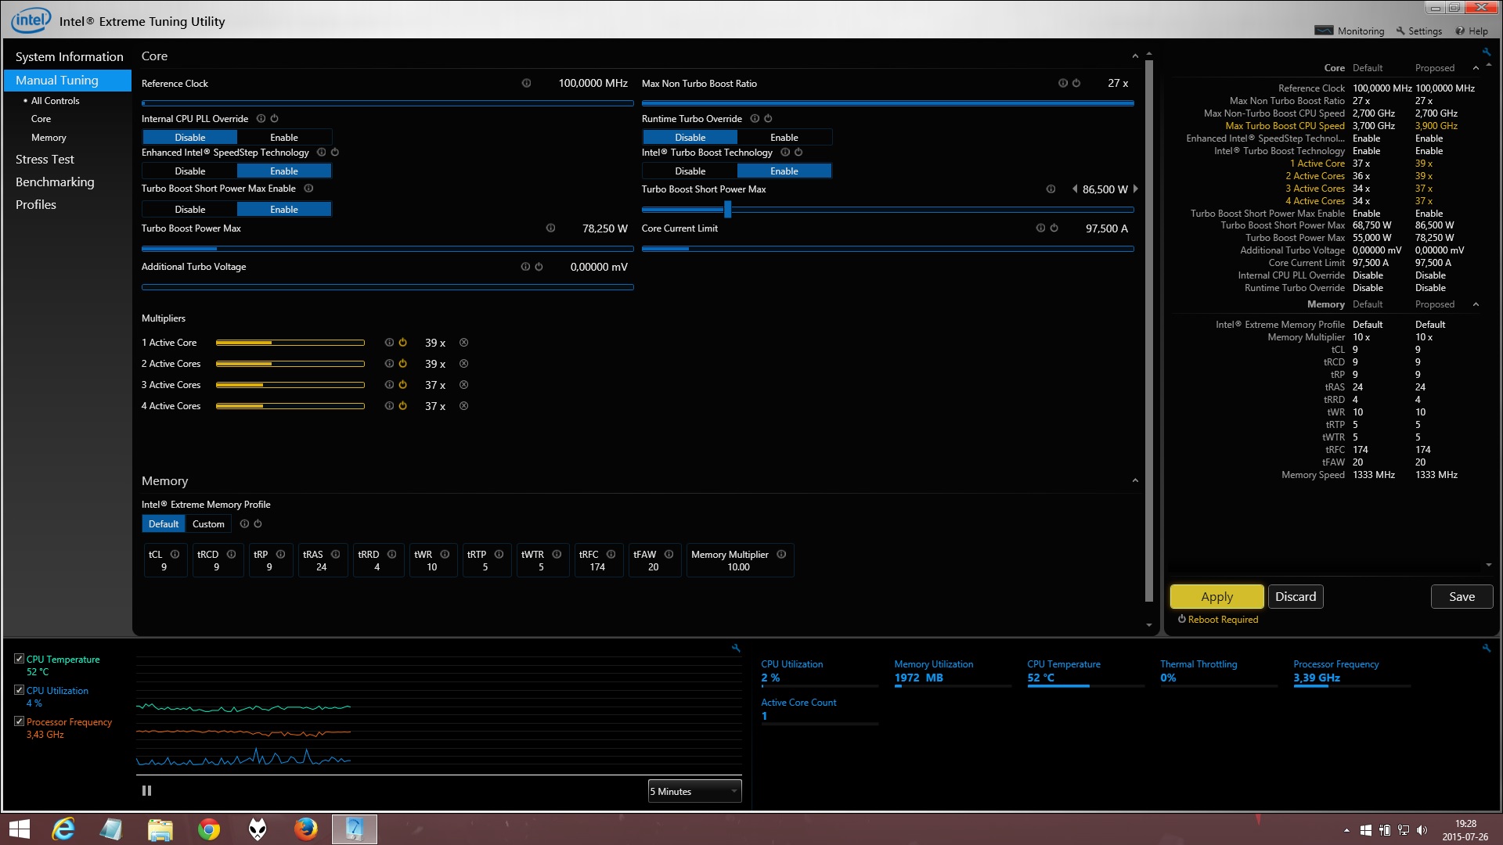This screenshot has width=1503, height=845.
Task: Uncheck CPU Temperature graph checkbox
Action: click(20, 659)
